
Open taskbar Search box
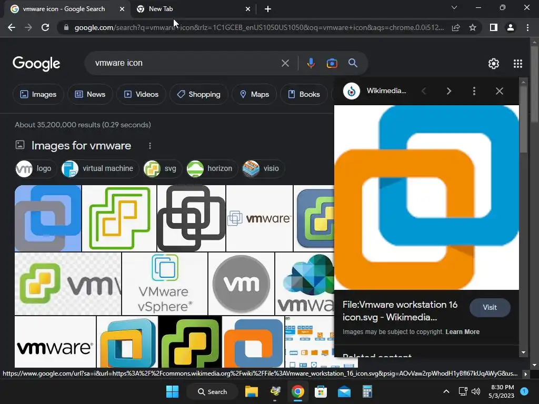(x=212, y=391)
